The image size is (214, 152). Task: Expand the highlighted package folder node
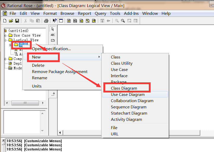[x=10, y=45]
